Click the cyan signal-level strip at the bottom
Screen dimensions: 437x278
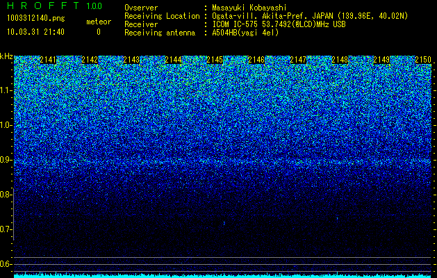click(x=223, y=276)
